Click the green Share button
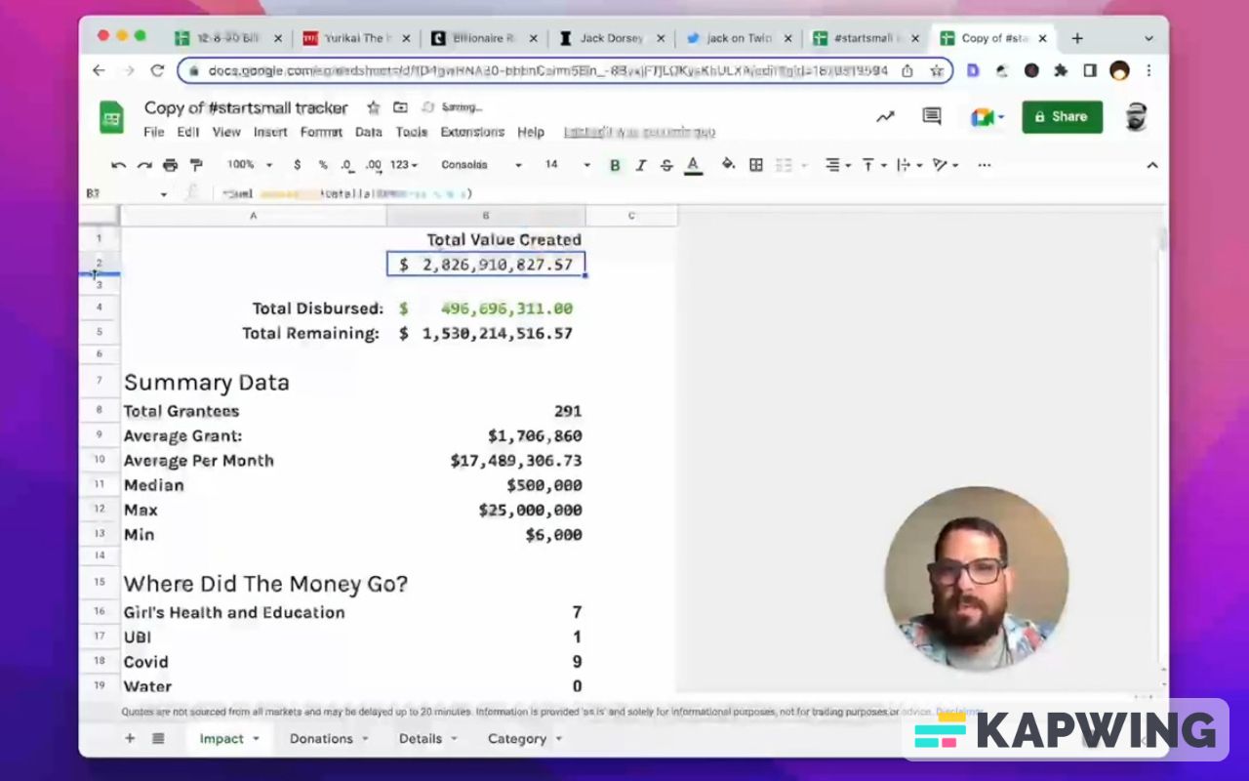 [x=1062, y=117]
